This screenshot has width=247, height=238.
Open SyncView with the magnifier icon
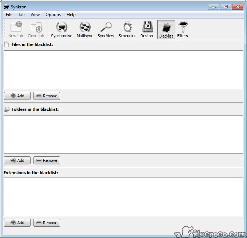pyautogui.click(x=106, y=30)
